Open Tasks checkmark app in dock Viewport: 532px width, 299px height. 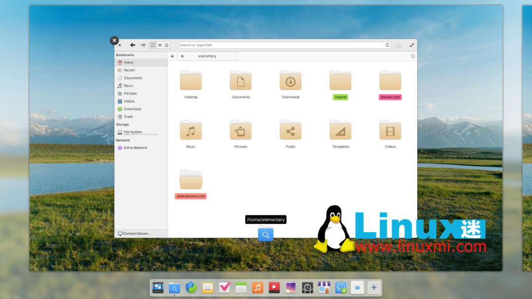[224, 288]
